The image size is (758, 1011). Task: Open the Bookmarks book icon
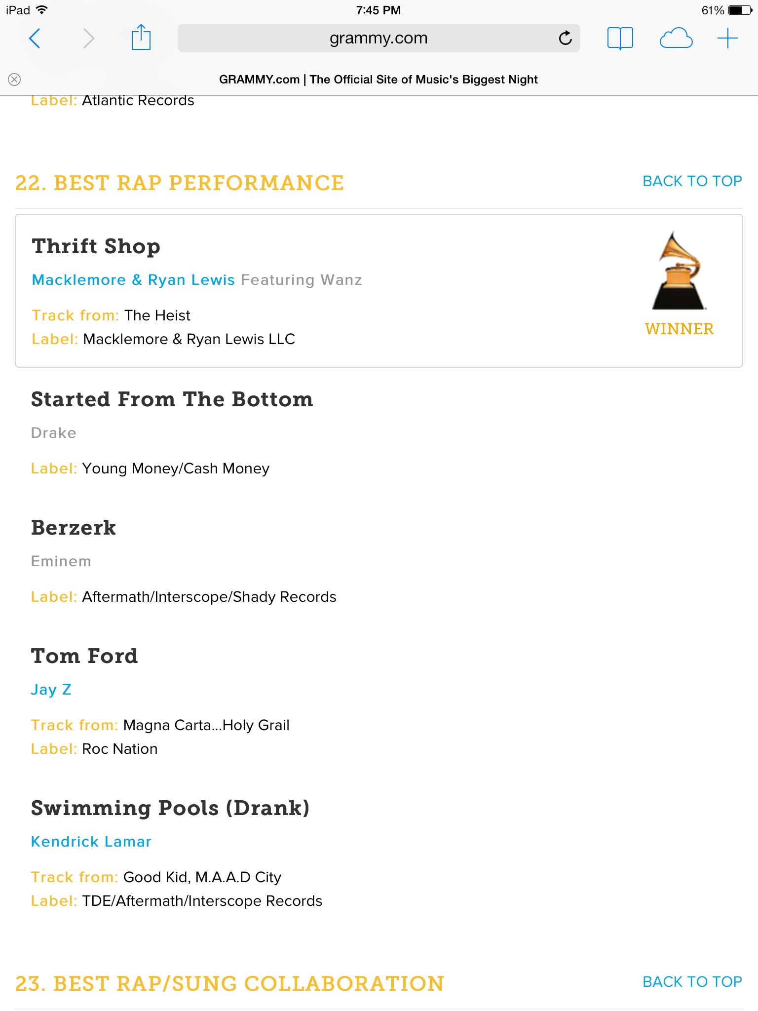pyautogui.click(x=620, y=38)
